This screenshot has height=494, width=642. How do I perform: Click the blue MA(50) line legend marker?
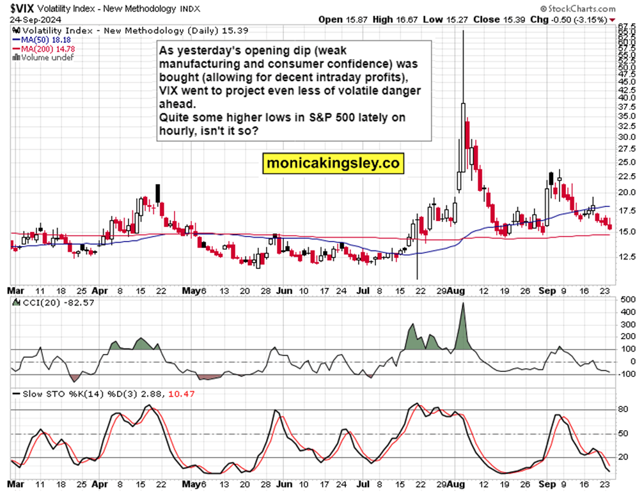17,40
